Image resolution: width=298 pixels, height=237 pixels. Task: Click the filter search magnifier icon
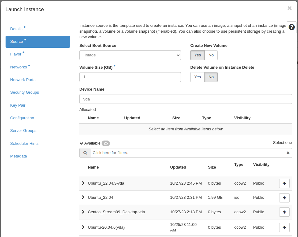[85, 153]
